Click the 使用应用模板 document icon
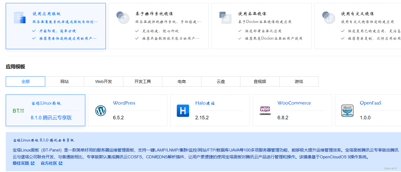The image size is (401, 172). point(20,17)
